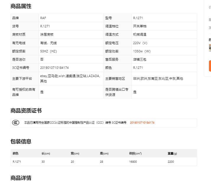Viewport: 211px width, 183px height.
Task: Select the 220V rated voltage value
Action: (x=140, y=43)
